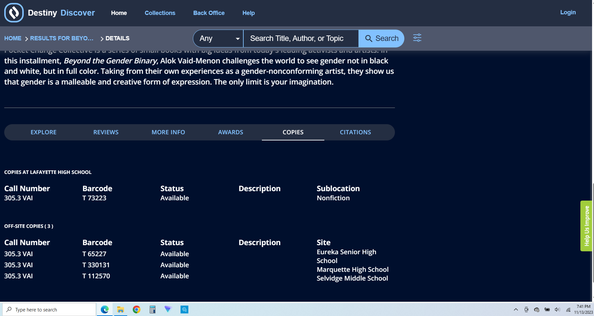Click the DETAILS breadcrumb
Screen dimensions: 594x316
(x=117, y=38)
